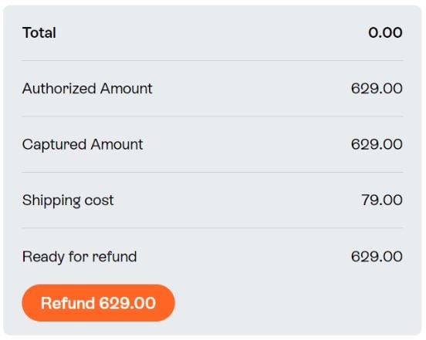Click the Captured Amount value 629.00
The height and width of the screenshot is (340, 426).
[377, 144]
